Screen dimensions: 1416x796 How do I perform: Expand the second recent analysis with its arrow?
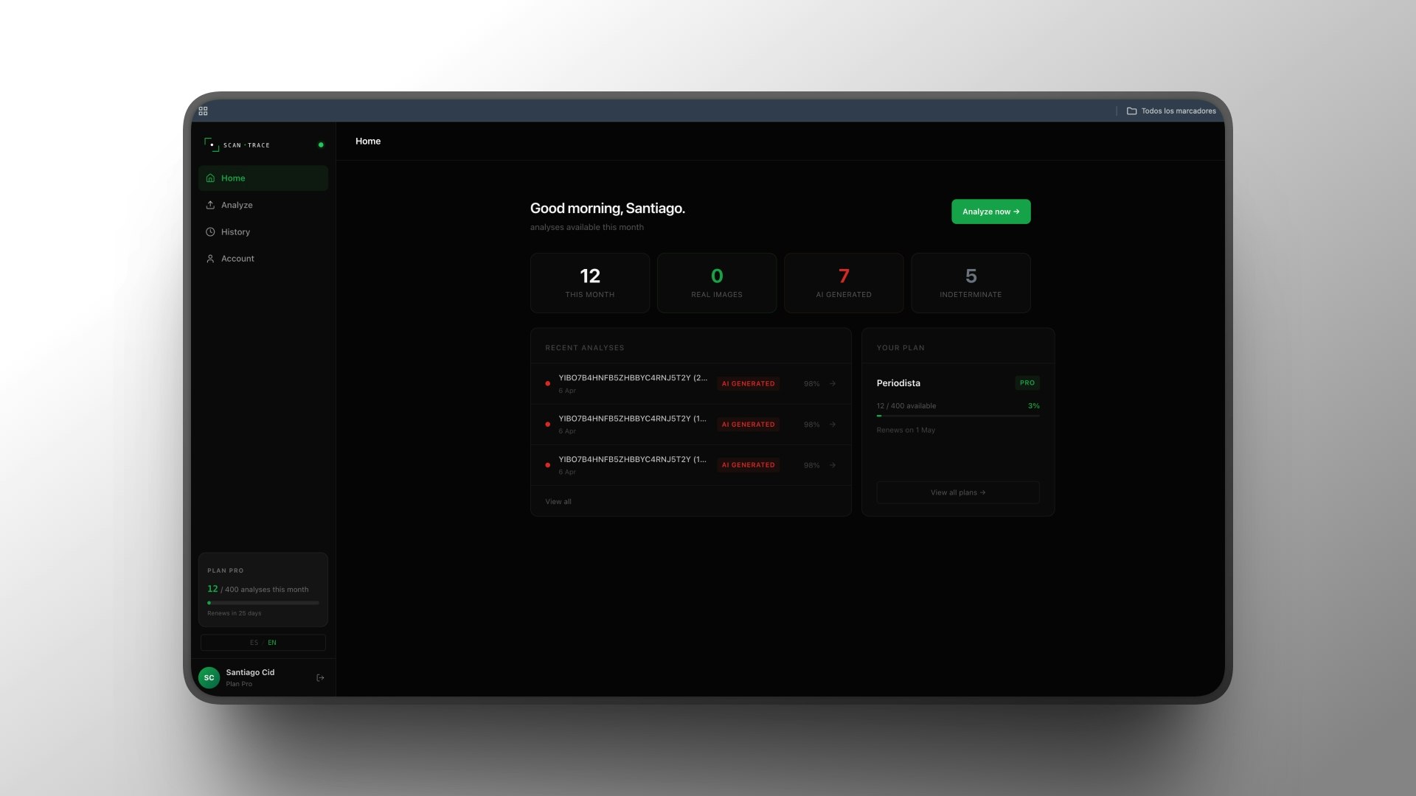[x=832, y=425]
